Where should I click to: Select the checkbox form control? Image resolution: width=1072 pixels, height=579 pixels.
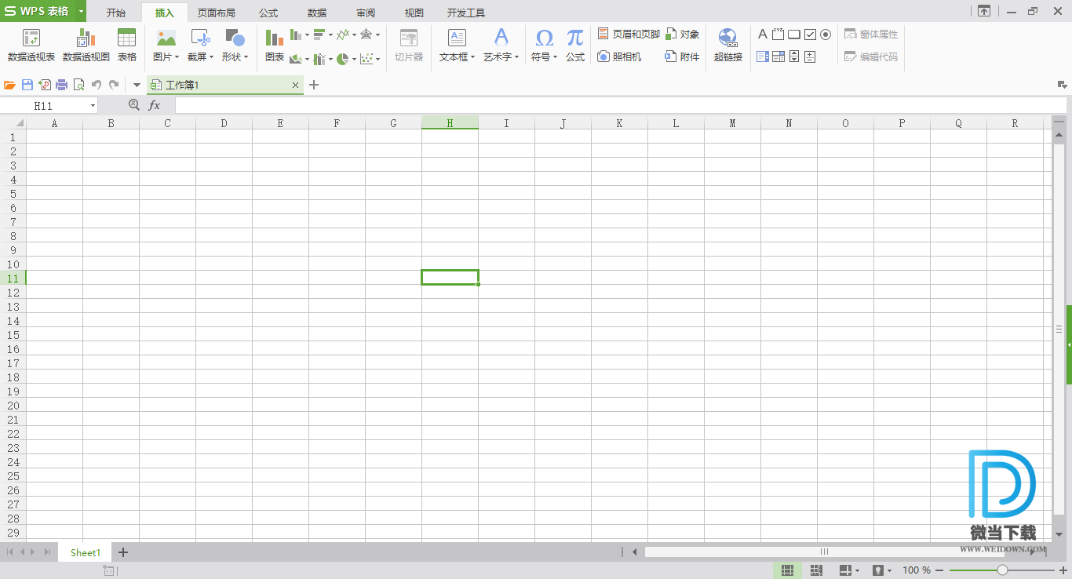[x=810, y=35]
